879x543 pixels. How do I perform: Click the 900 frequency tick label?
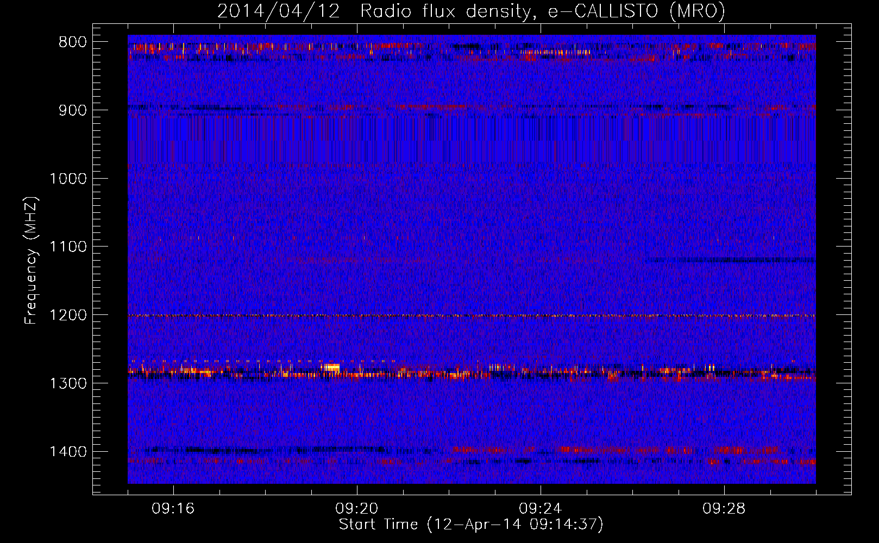72,110
